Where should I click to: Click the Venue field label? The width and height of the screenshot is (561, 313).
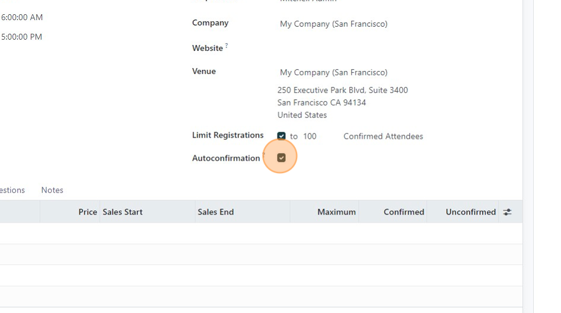tap(204, 71)
